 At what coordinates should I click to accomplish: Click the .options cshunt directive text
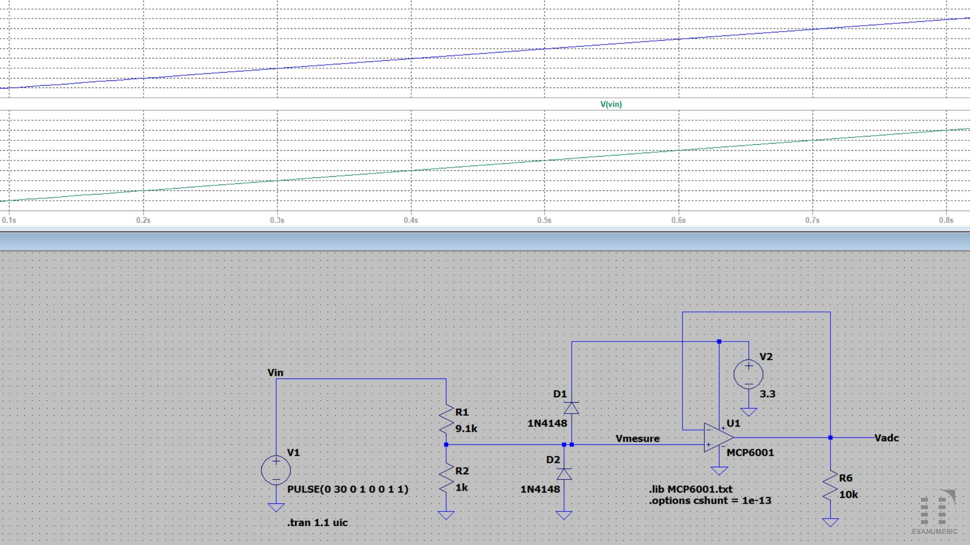(710, 501)
